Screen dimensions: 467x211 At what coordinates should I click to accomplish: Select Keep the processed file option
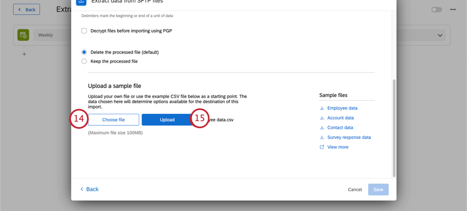pos(84,61)
